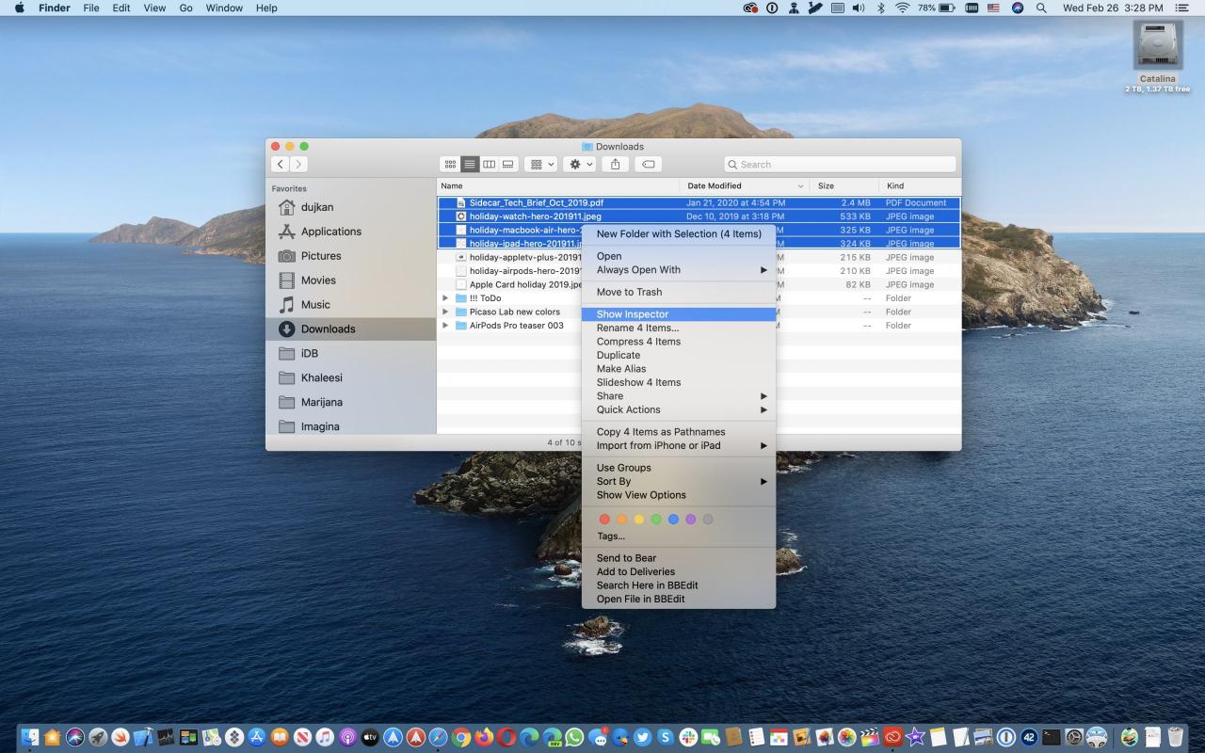Sort by the Date Modified column header
This screenshot has width=1205, height=753.
click(715, 186)
